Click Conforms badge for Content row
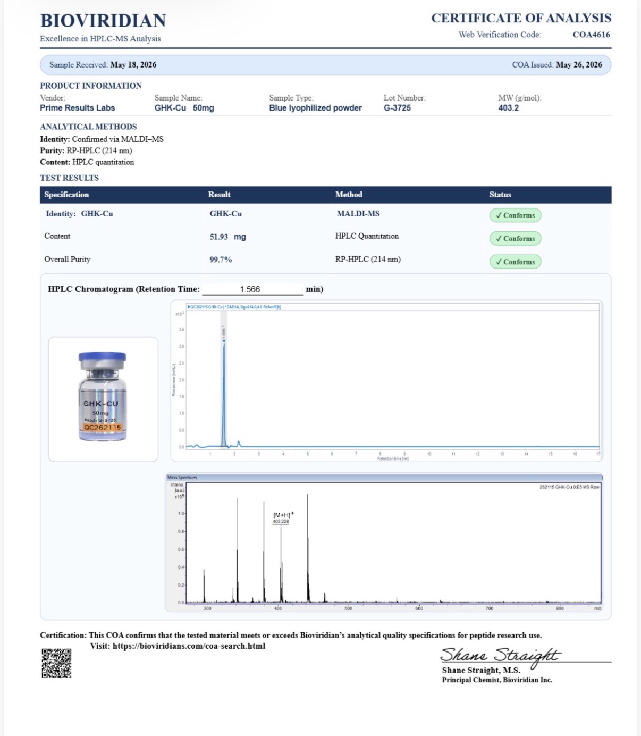Image resolution: width=641 pixels, height=736 pixels. [x=515, y=239]
